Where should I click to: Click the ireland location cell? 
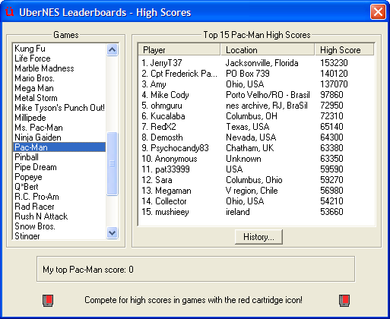point(238,212)
